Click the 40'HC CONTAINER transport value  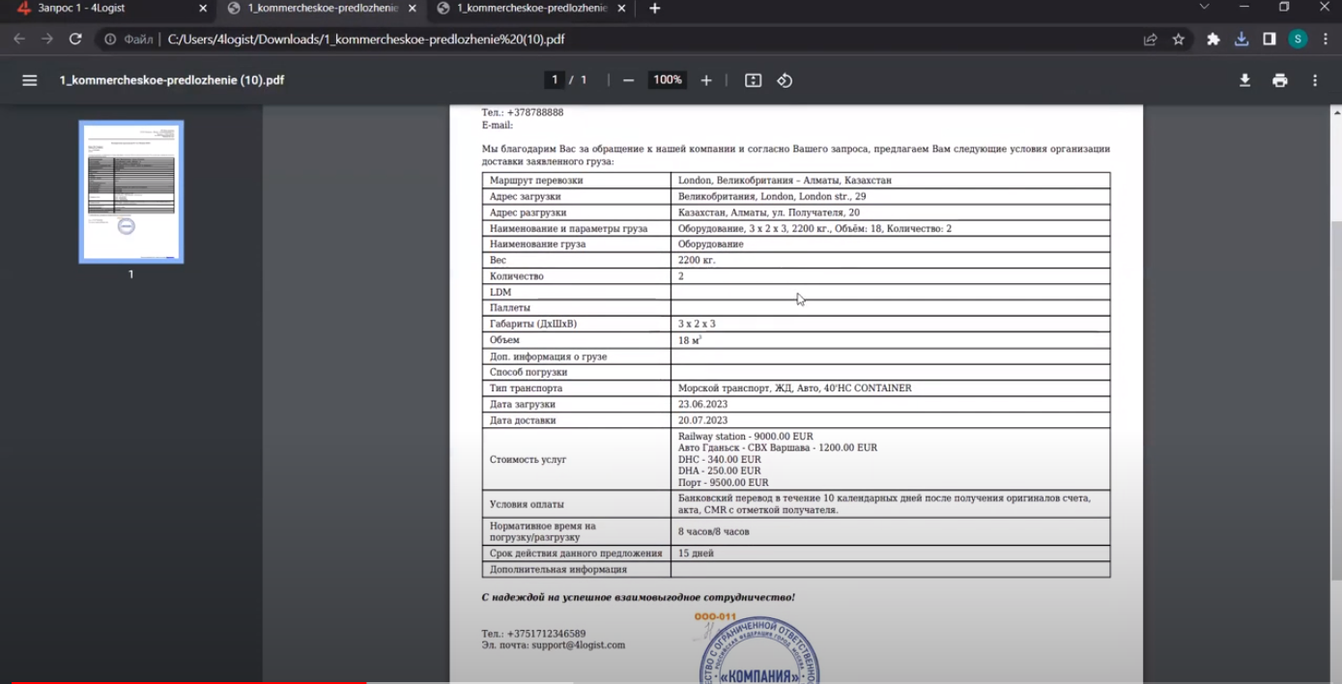click(x=866, y=388)
